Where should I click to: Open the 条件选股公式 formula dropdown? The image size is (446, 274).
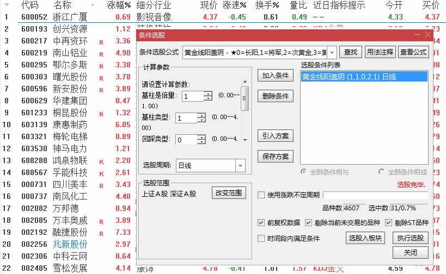click(x=332, y=53)
